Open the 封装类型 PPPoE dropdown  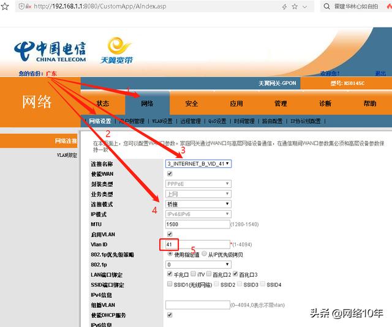pos(198,184)
